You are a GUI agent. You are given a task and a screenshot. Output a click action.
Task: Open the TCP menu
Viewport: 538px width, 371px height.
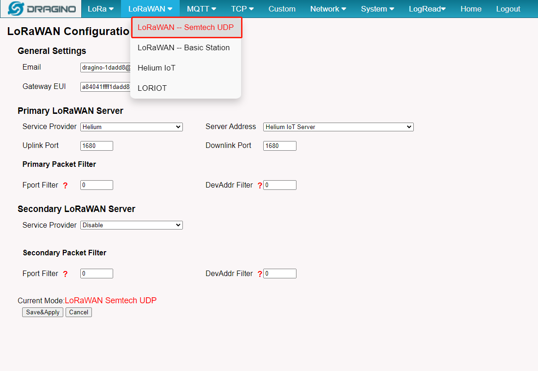point(242,9)
